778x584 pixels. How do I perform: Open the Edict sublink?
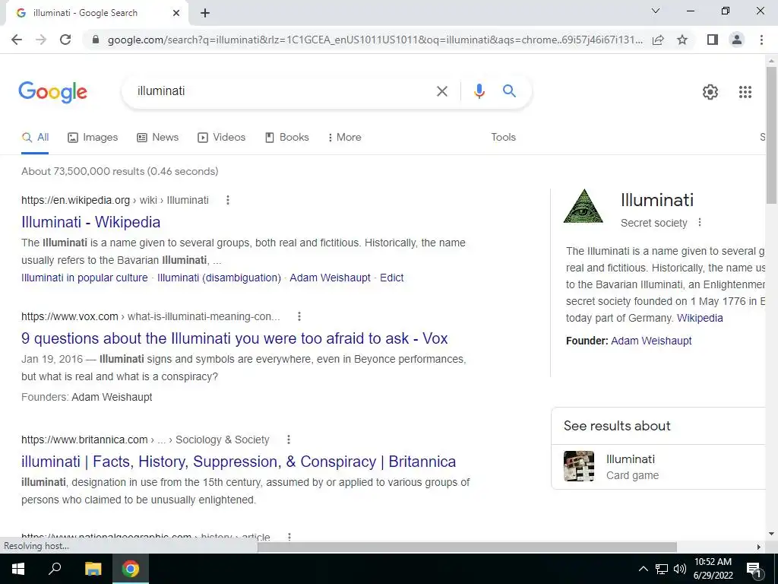click(x=391, y=278)
